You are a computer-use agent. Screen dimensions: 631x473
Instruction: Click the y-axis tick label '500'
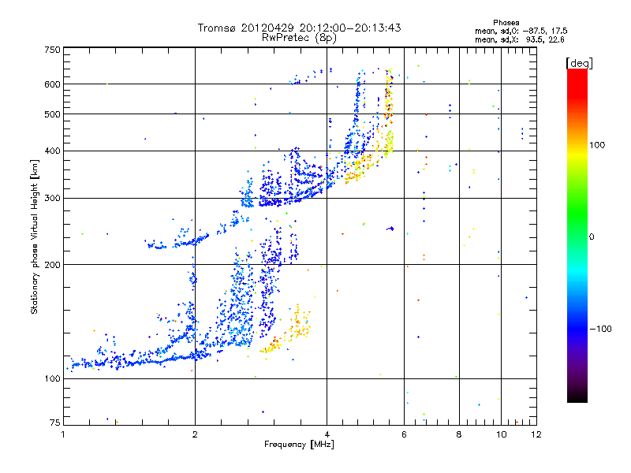[x=52, y=114]
